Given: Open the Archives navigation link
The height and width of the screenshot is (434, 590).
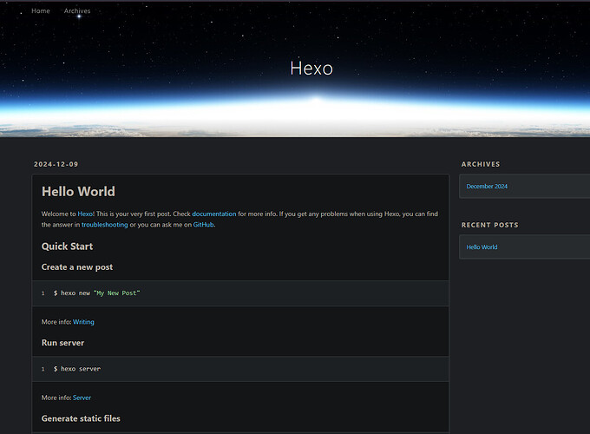Looking at the screenshot, I should tap(77, 11).
